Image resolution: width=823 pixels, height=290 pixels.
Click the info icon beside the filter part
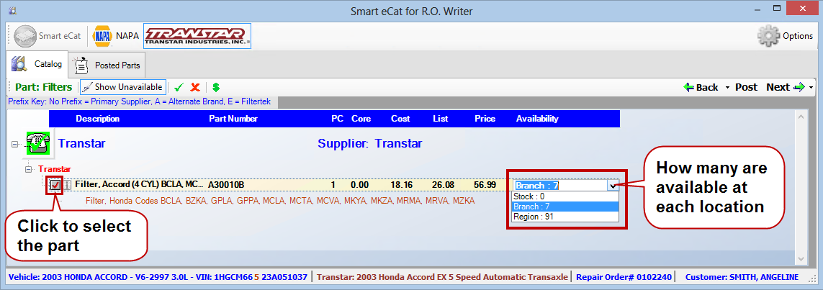pos(68,185)
